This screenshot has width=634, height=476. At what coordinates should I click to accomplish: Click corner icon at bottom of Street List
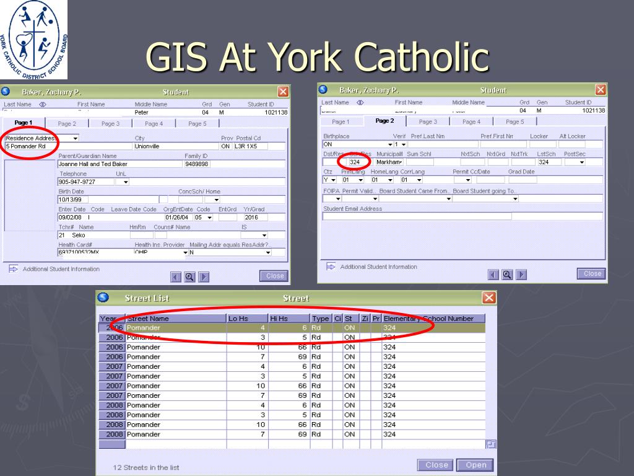click(x=491, y=444)
